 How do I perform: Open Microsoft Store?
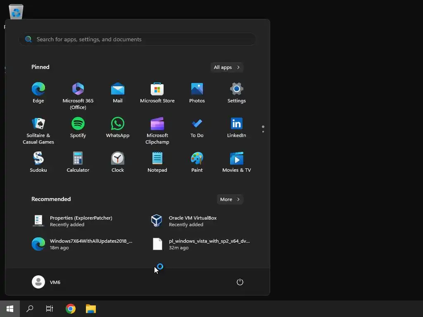coord(157,93)
